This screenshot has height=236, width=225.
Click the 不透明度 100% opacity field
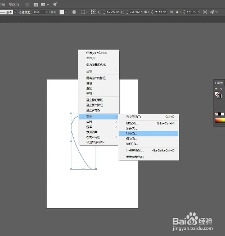40,12
